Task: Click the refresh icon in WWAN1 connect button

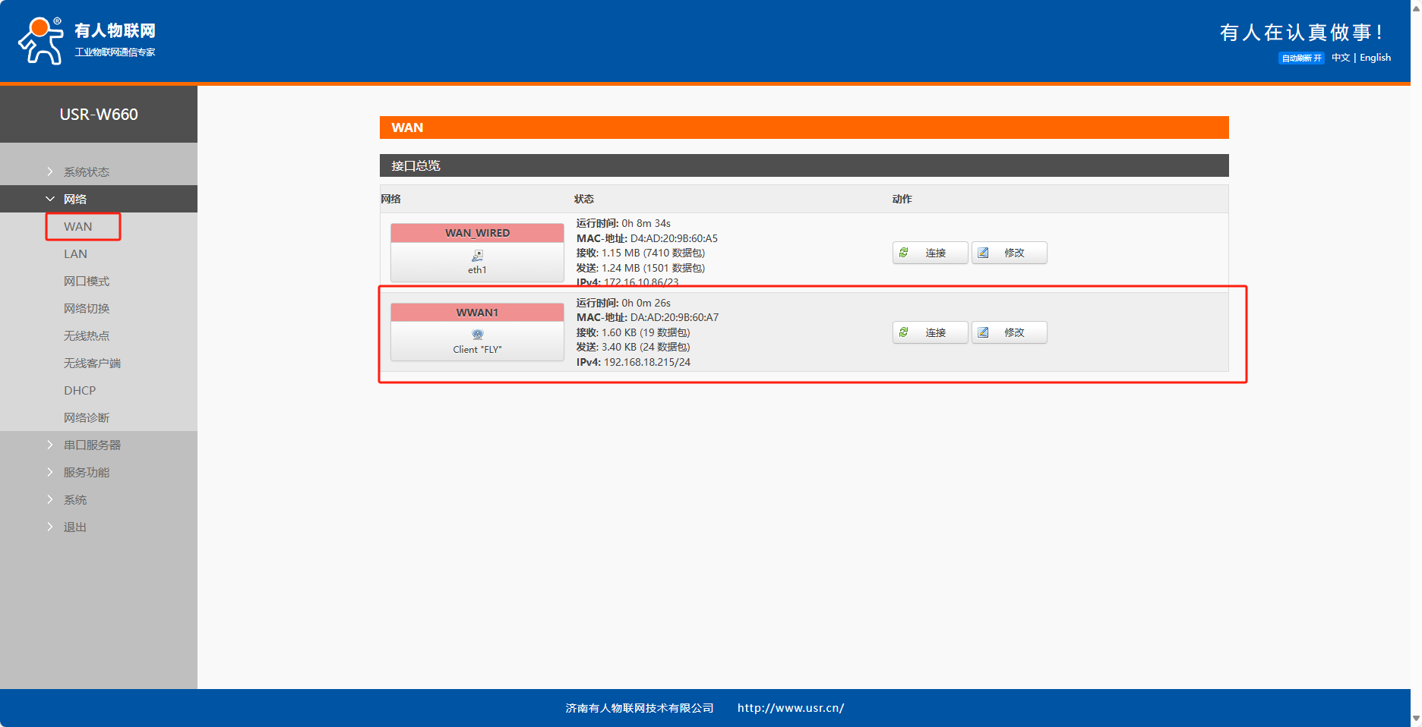Action: [904, 332]
